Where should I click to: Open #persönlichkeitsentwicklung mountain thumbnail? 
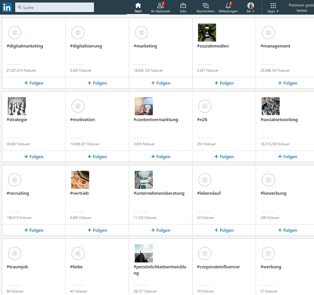(144, 254)
